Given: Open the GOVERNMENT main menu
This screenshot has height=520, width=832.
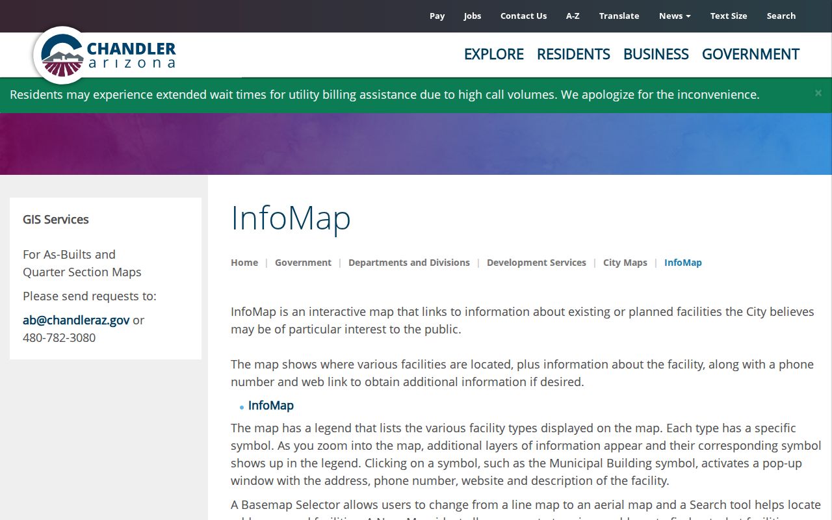Looking at the screenshot, I should coord(751,54).
